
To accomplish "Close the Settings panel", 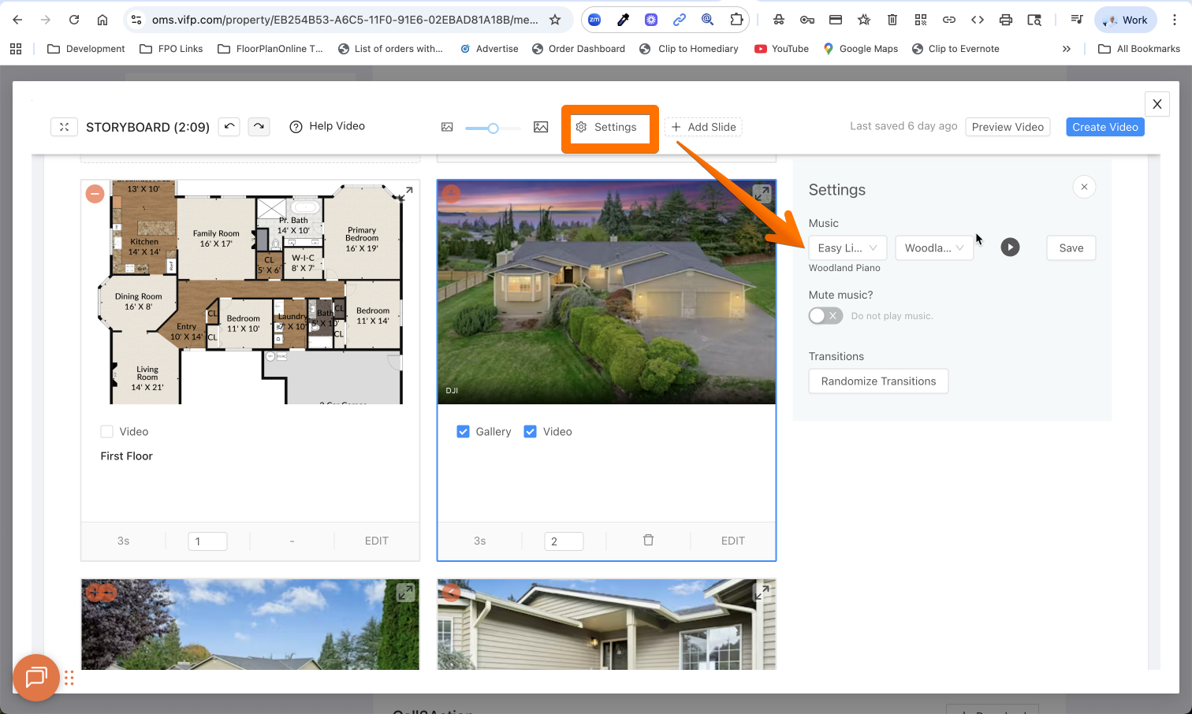I will tap(1084, 187).
